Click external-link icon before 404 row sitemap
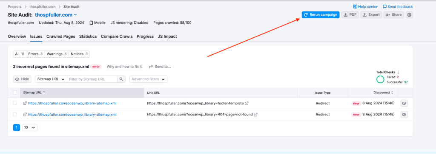The width and height of the screenshot is (436, 154). click(25, 115)
